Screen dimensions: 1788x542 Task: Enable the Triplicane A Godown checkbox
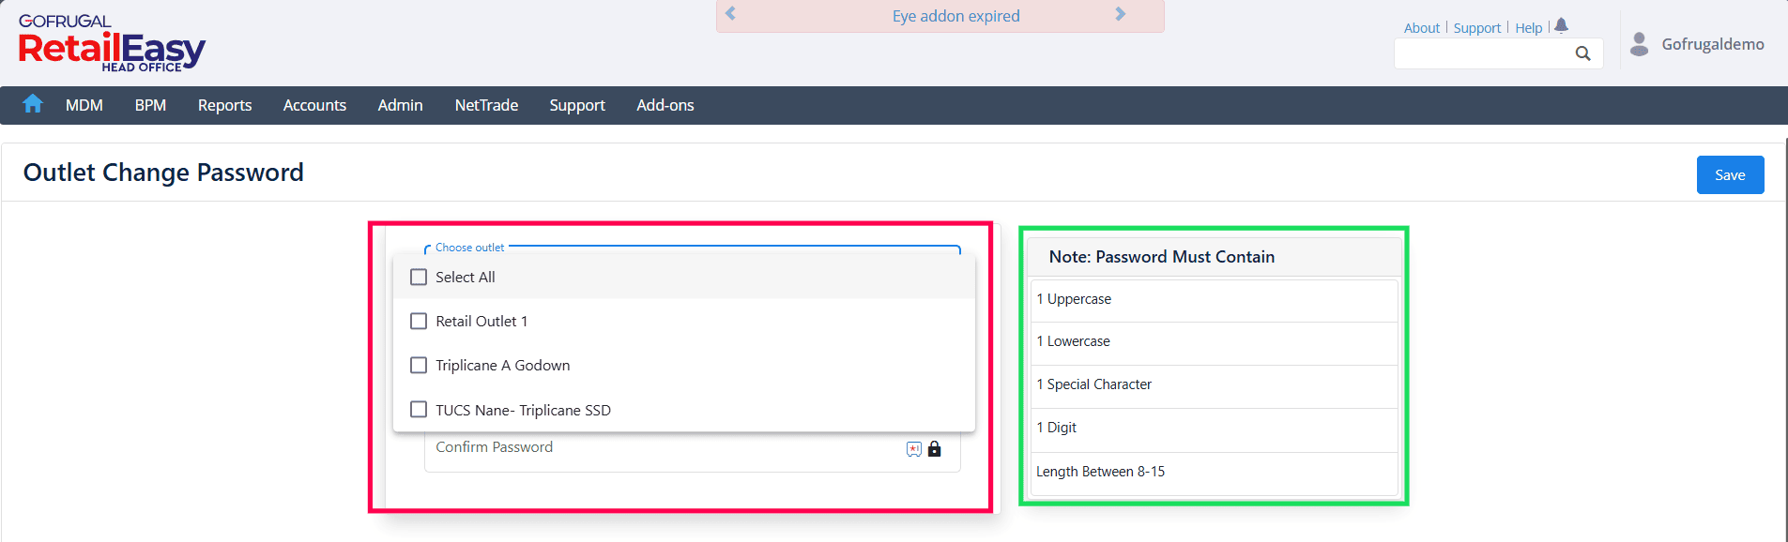[x=419, y=366]
